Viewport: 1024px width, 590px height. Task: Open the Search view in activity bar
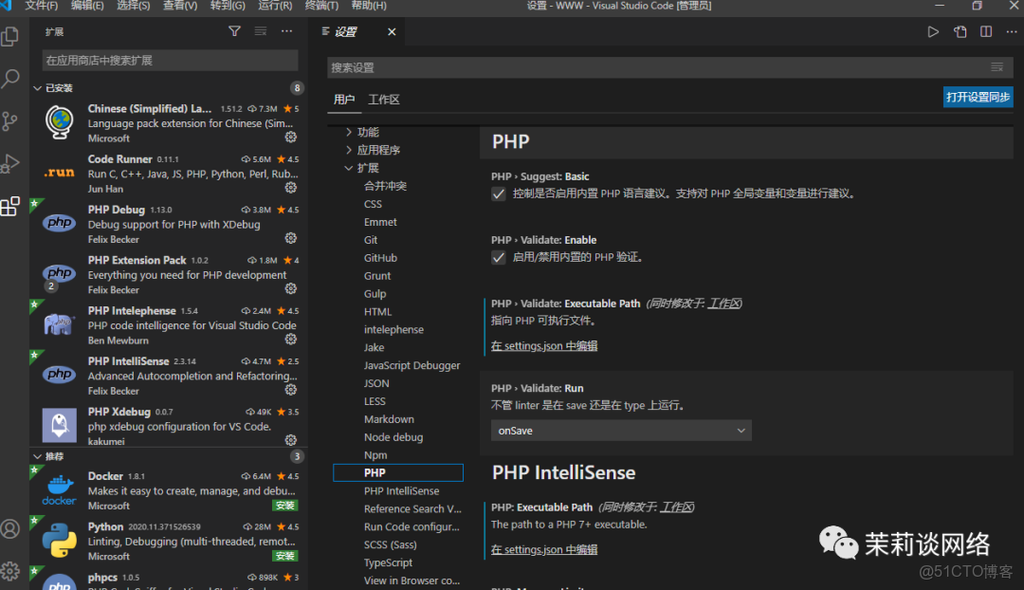[x=10, y=79]
